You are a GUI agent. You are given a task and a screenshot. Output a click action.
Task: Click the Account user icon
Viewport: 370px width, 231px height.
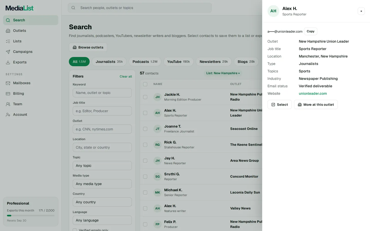8,115
